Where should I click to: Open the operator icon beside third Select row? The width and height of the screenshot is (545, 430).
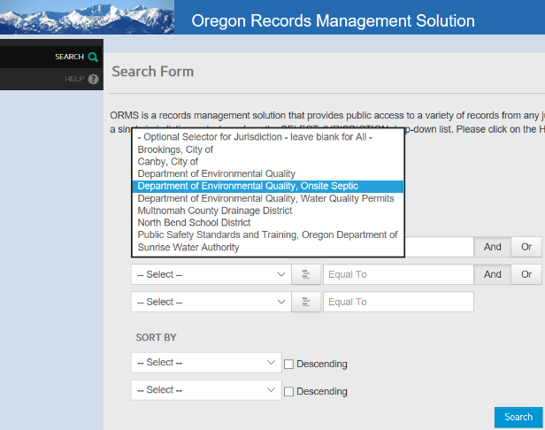306,302
